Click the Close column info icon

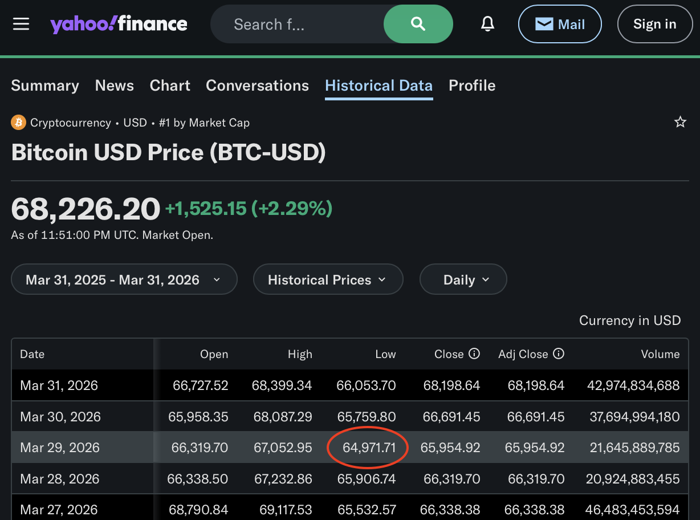[x=474, y=354]
